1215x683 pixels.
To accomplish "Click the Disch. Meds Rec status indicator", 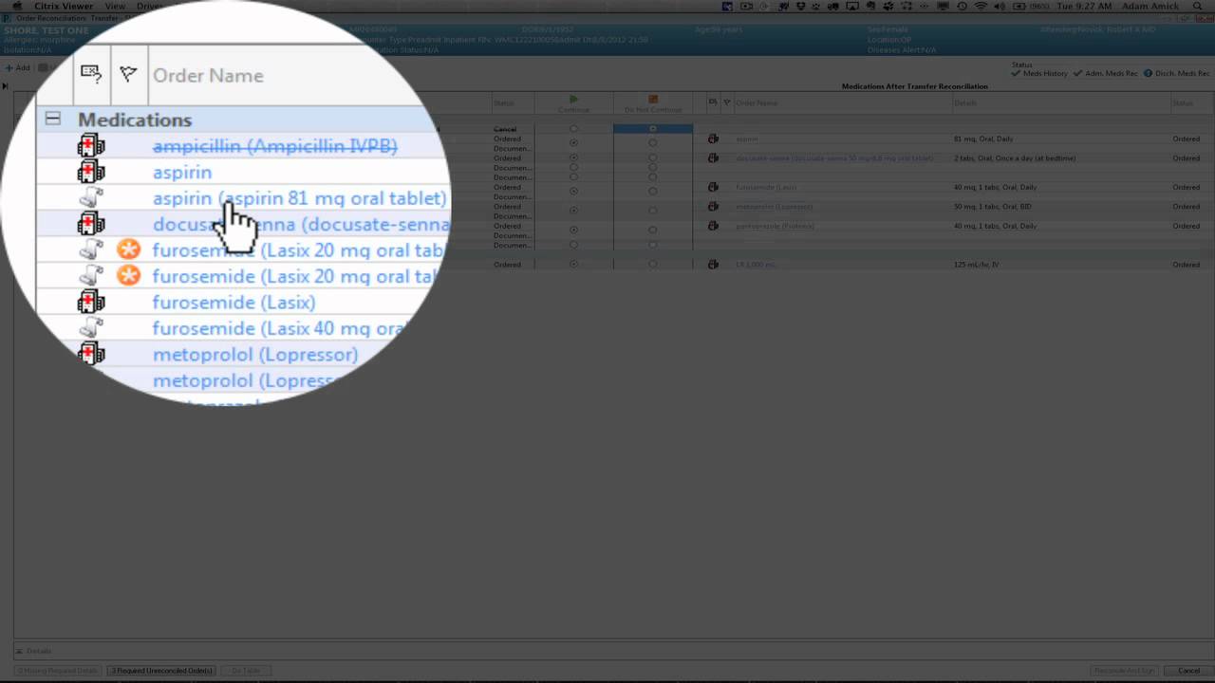I will pos(1148,73).
